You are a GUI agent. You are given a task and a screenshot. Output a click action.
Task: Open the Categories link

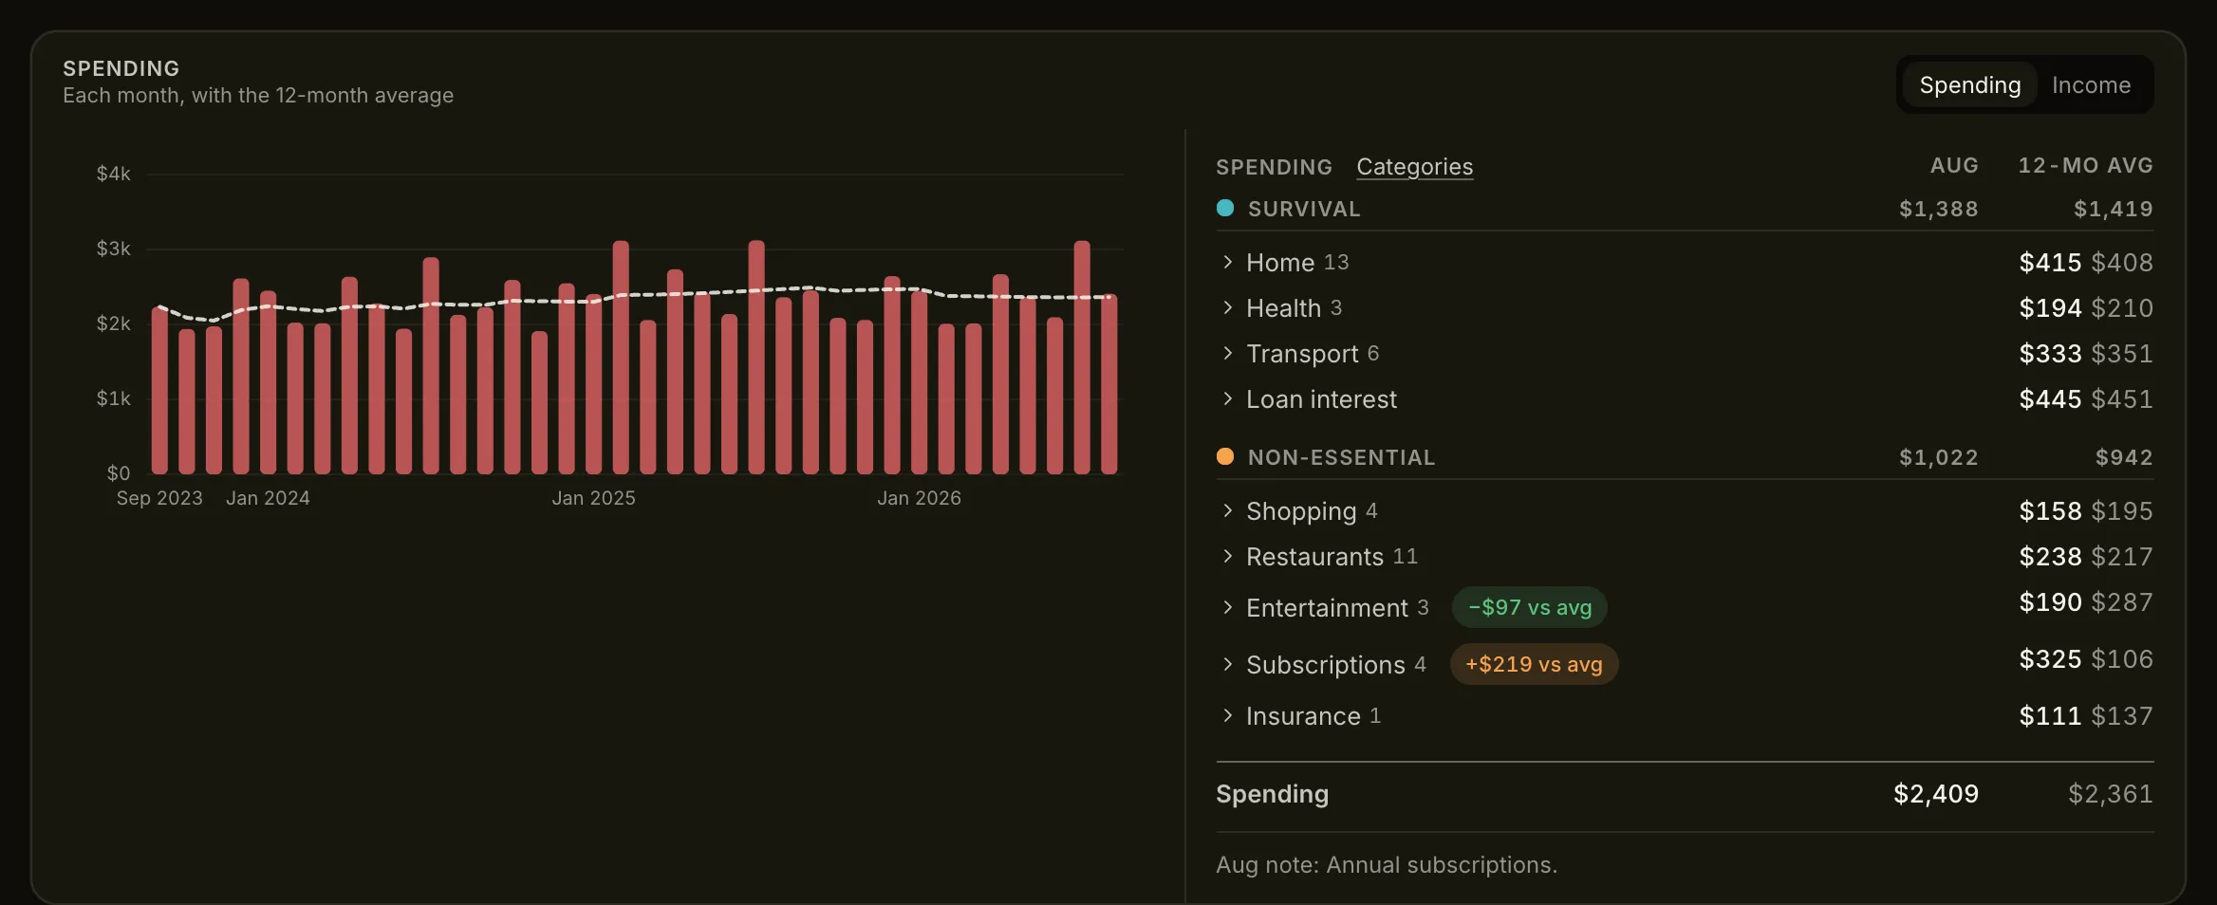click(1414, 167)
